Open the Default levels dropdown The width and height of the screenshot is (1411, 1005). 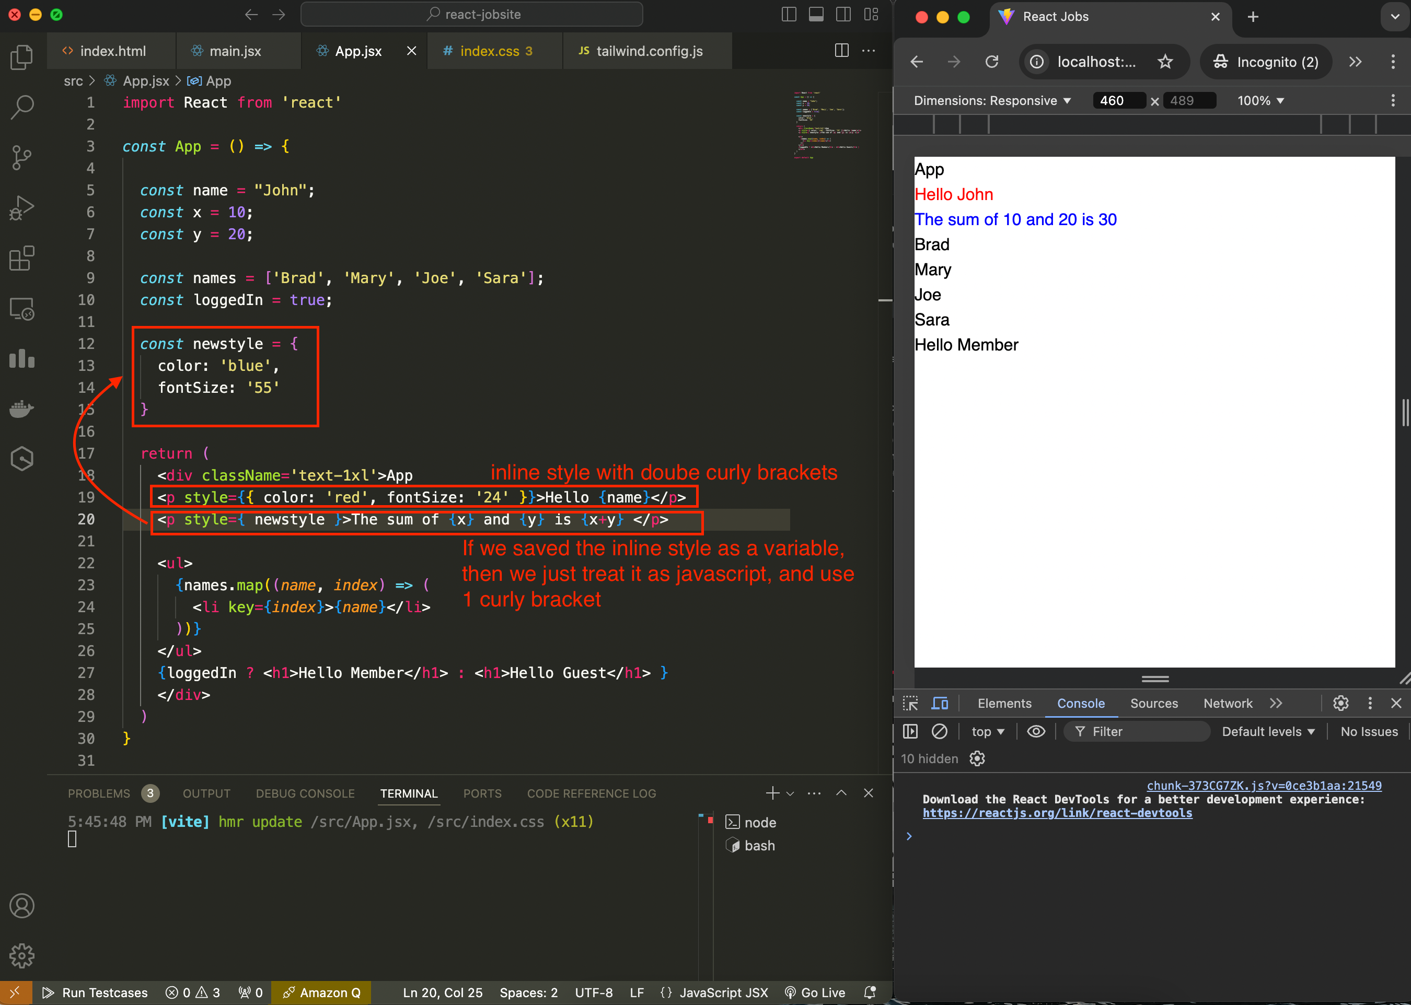click(x=1268, y=731)
